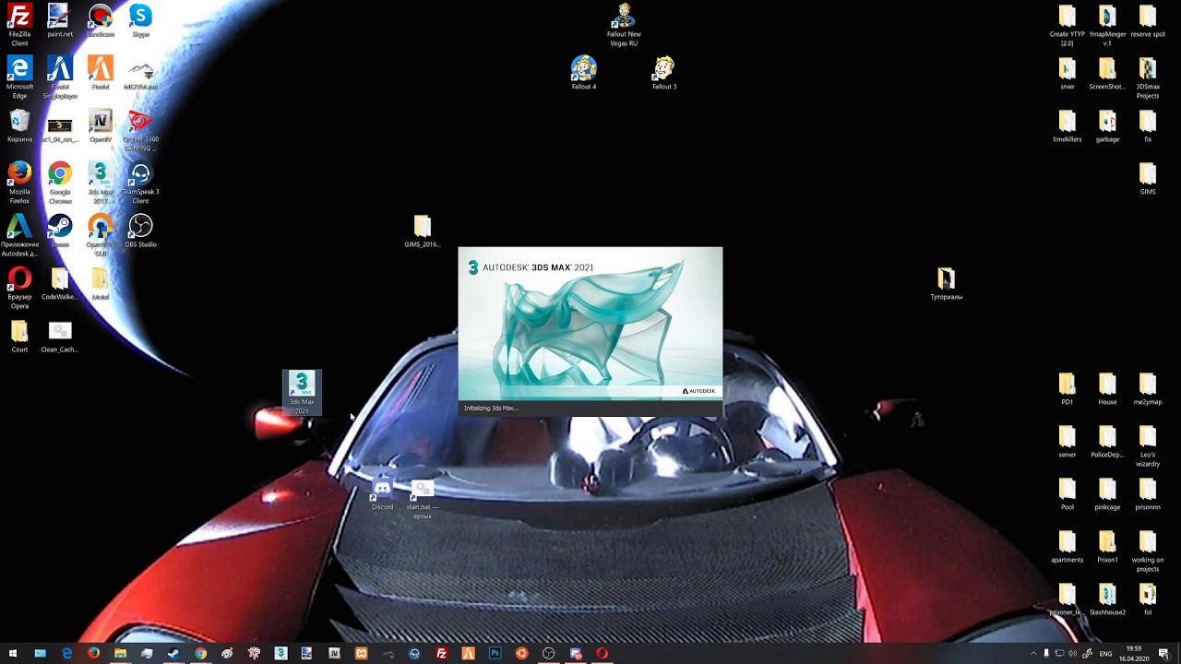Launch OBS Studio from the desktop

[x=140, y=231]
